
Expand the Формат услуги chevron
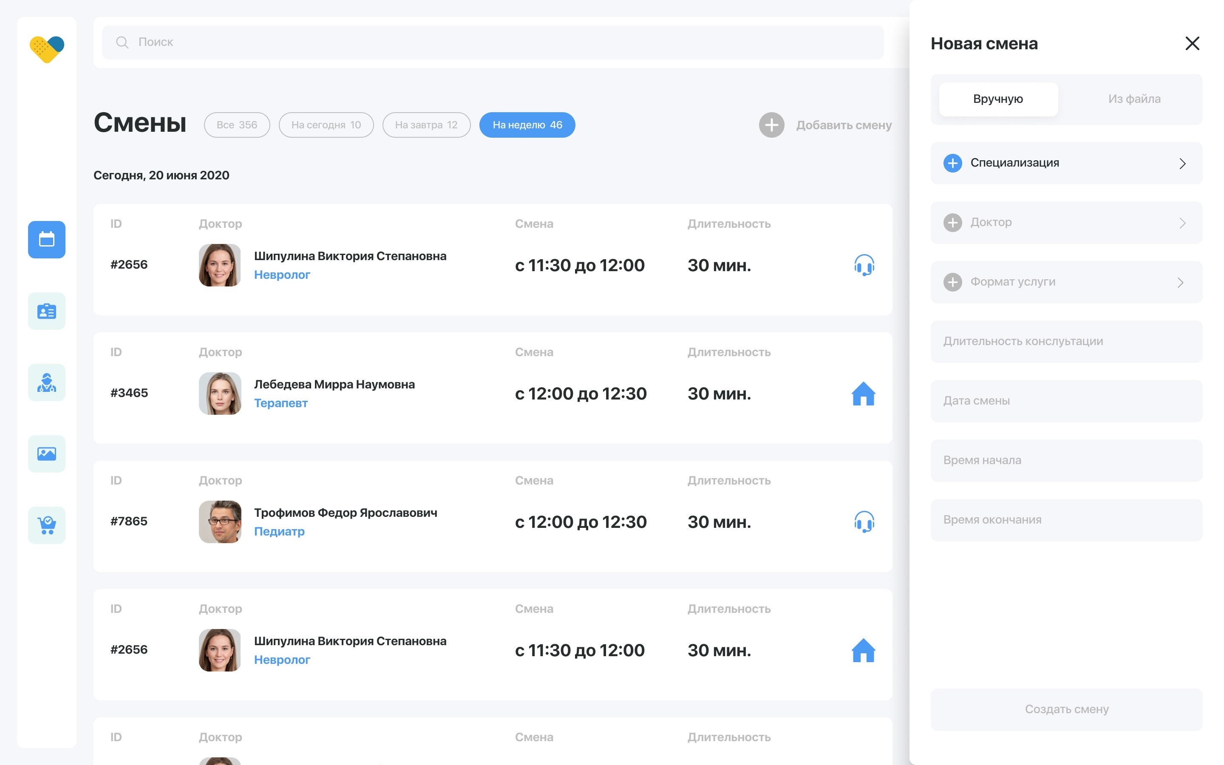point(1181,282)
